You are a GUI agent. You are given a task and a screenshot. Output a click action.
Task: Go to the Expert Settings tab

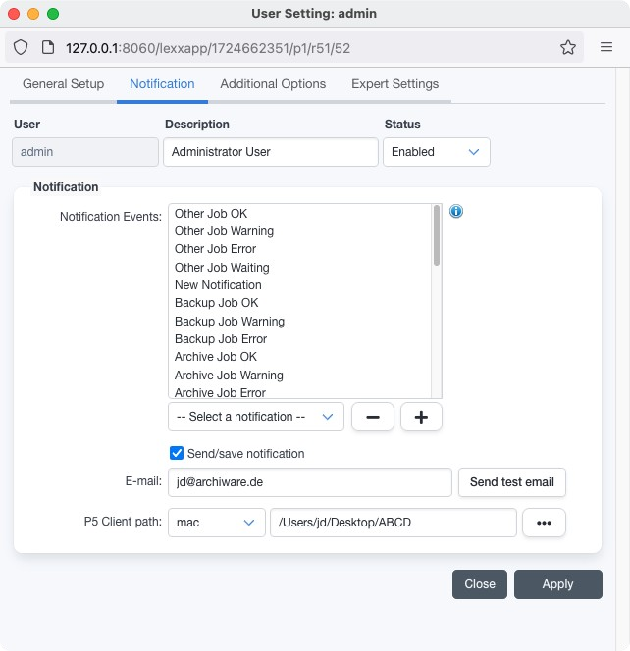tap(394, 84)
